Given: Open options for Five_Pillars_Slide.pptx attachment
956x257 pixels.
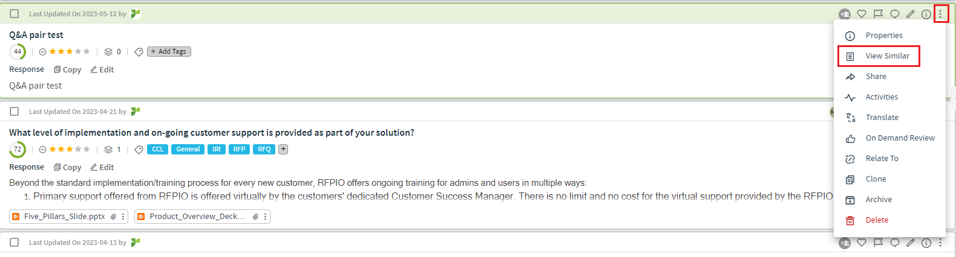Looking at the screenshot, I should click(123, 217).
